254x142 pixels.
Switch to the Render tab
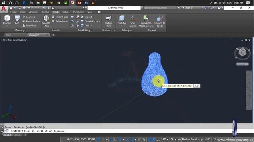coord(46,12)
